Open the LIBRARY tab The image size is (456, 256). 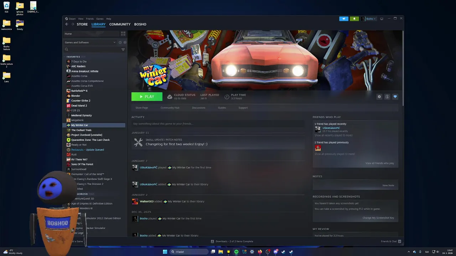(x=98, y=24)
